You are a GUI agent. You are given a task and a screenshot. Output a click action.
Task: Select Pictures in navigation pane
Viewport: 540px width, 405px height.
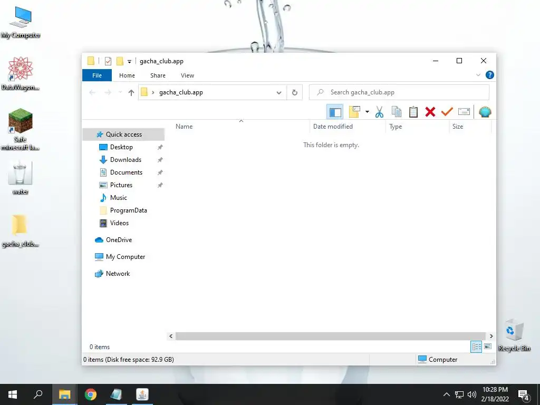pos(121,185)
